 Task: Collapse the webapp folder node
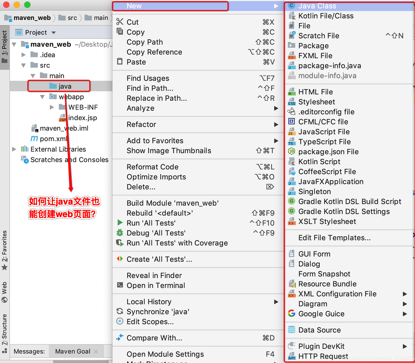click(42, 97)
